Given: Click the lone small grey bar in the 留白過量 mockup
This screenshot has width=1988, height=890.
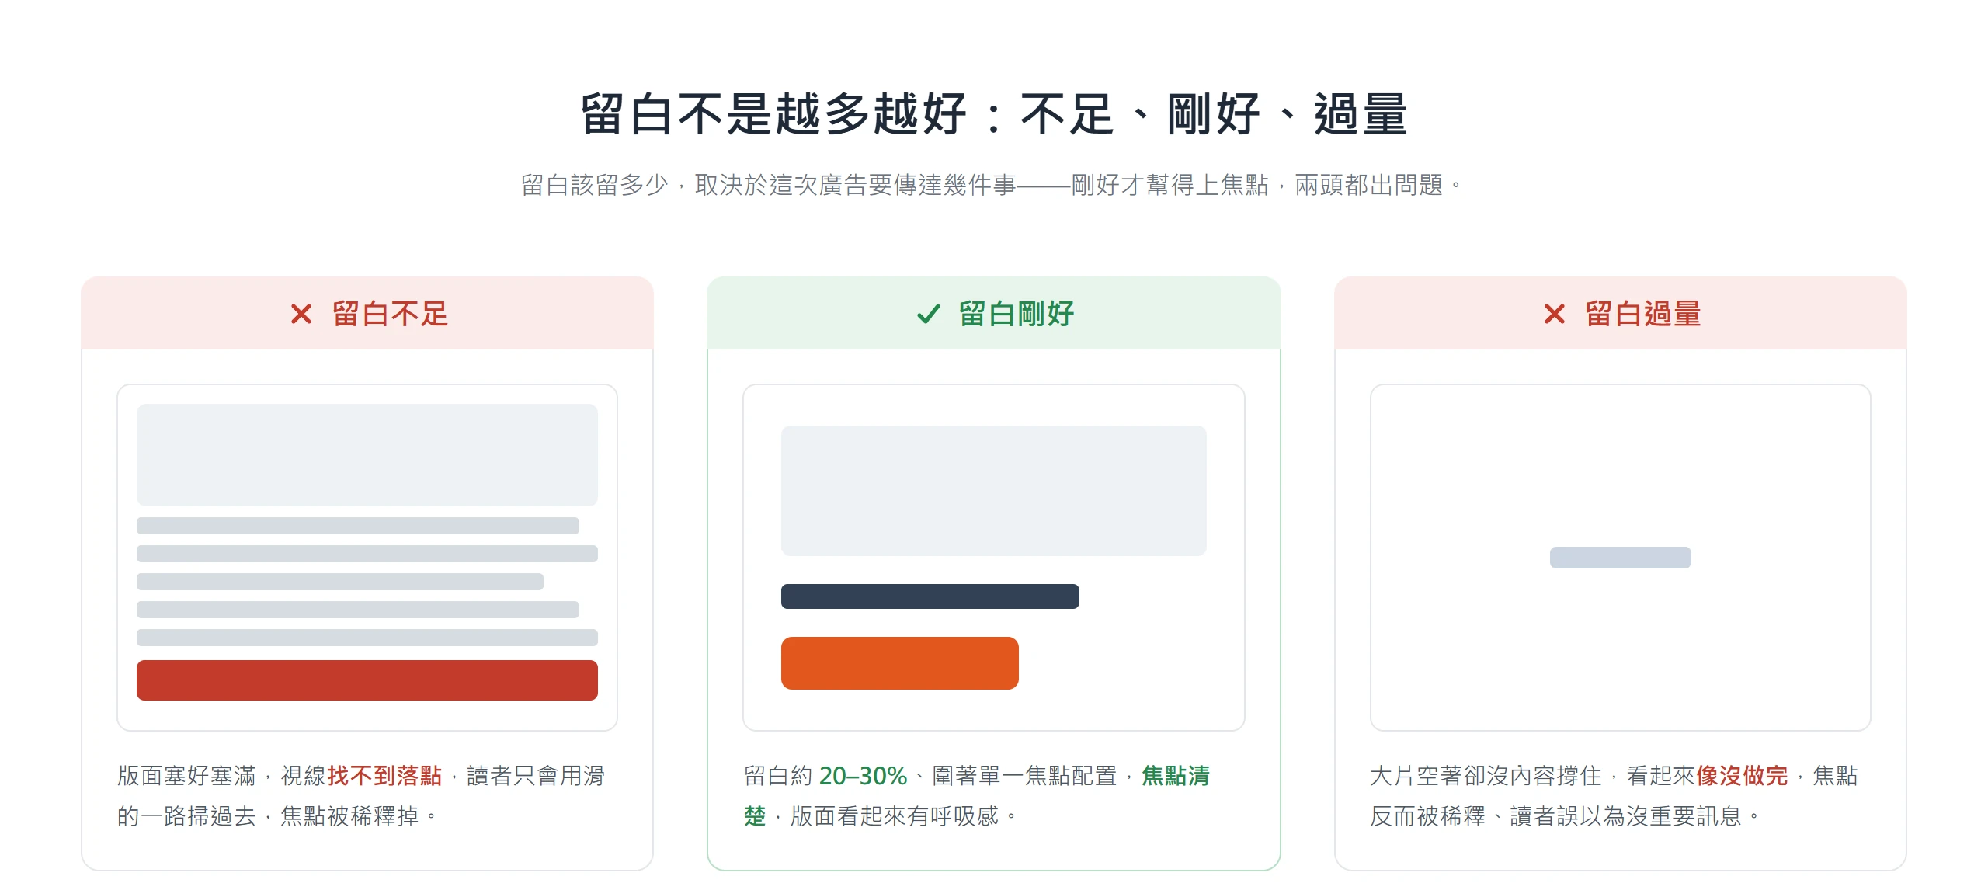Looking at the screenshot, I should 1621,558.
